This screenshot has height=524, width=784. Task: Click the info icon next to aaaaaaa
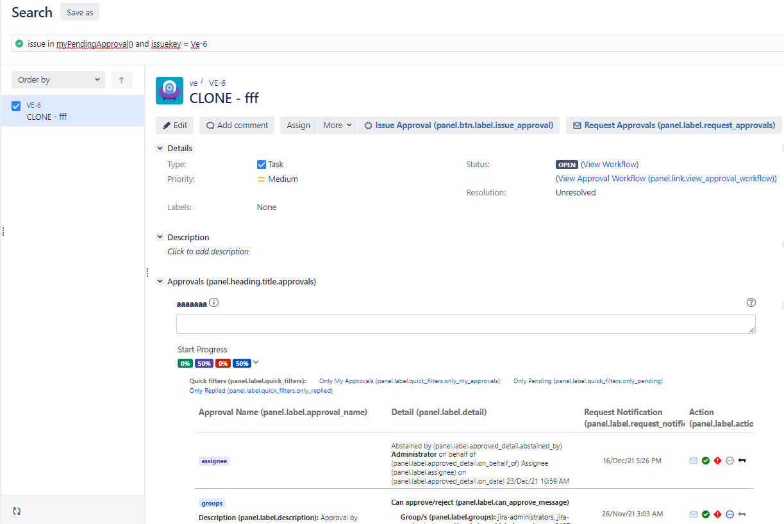click(x=214, y=302)
